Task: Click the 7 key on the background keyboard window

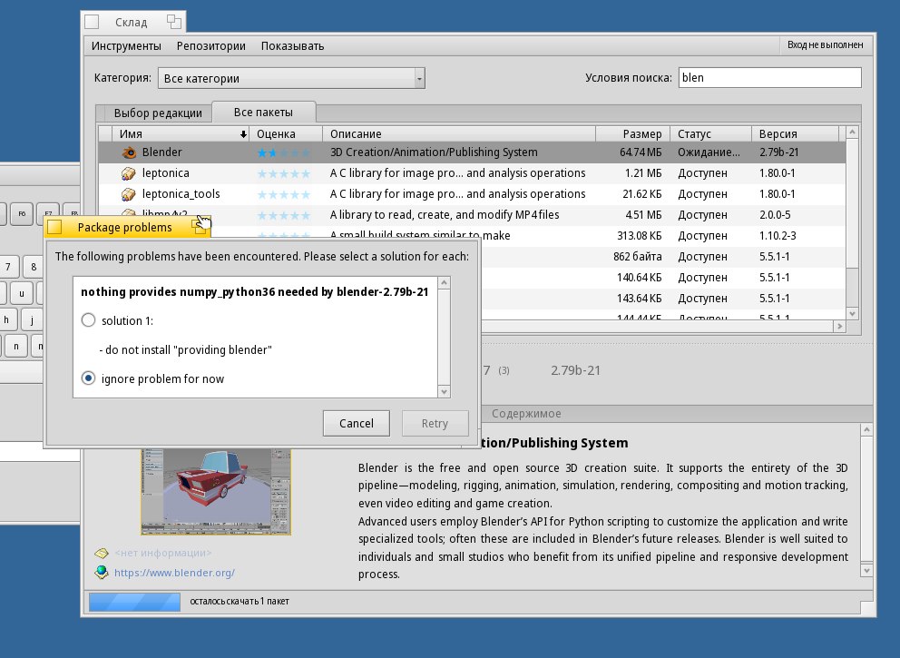Action: 8,267
